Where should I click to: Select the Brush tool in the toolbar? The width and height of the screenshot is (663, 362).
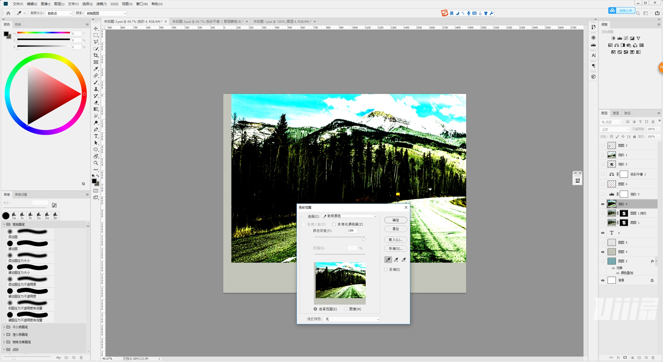(96, 82)
